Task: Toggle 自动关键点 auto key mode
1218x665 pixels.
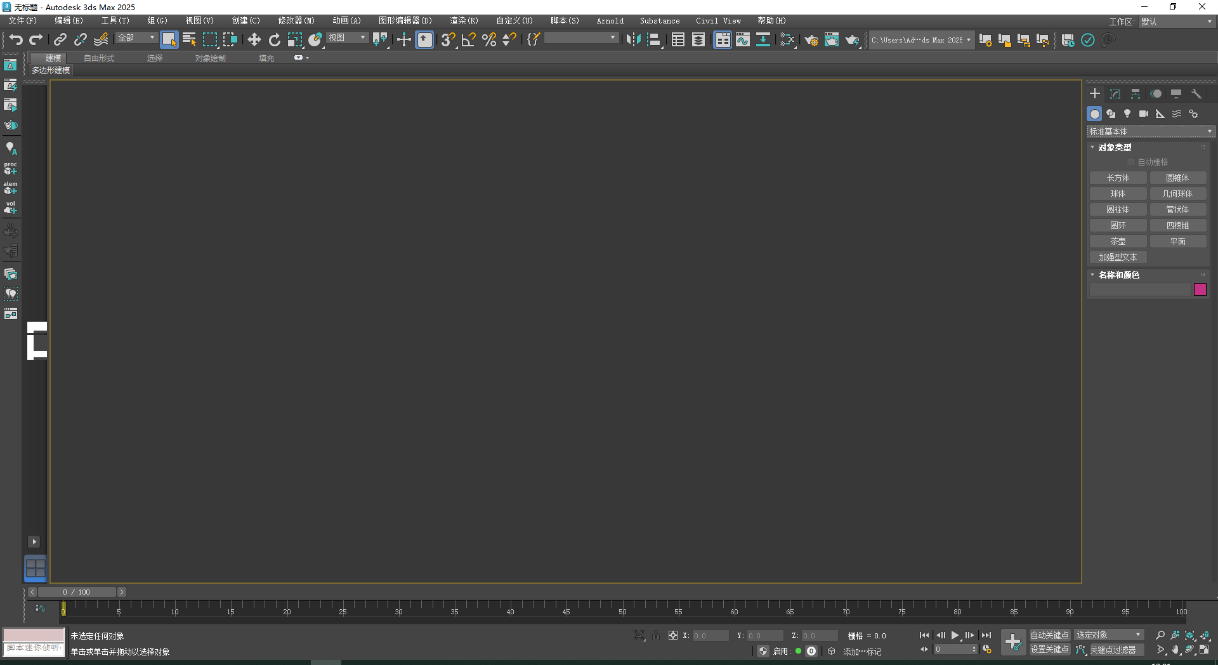Action: (1049, 635)
